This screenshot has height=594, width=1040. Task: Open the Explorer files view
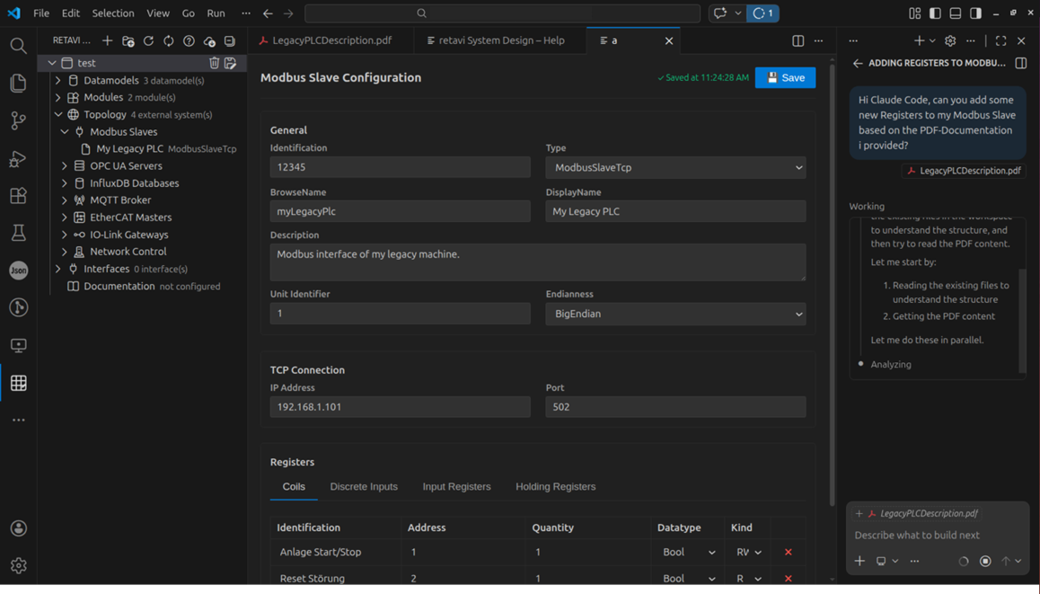(x=19, y=83)
